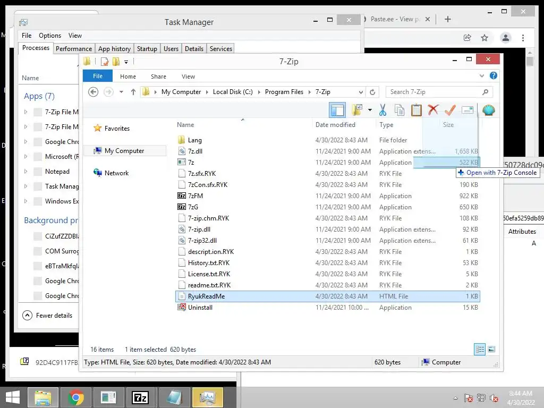This screenshot has height=408, width=544.
Task: Open the folder options icon in Explorer toolbar
Action: (356, 110)
